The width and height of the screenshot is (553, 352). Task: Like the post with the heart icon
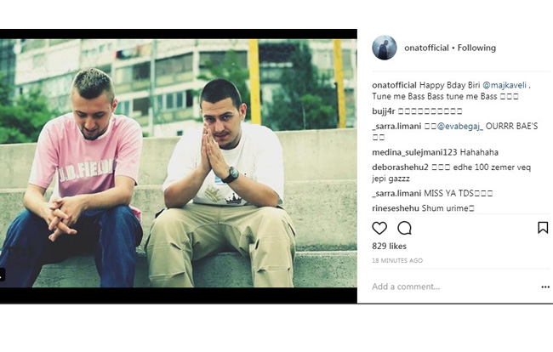[379, 229]
